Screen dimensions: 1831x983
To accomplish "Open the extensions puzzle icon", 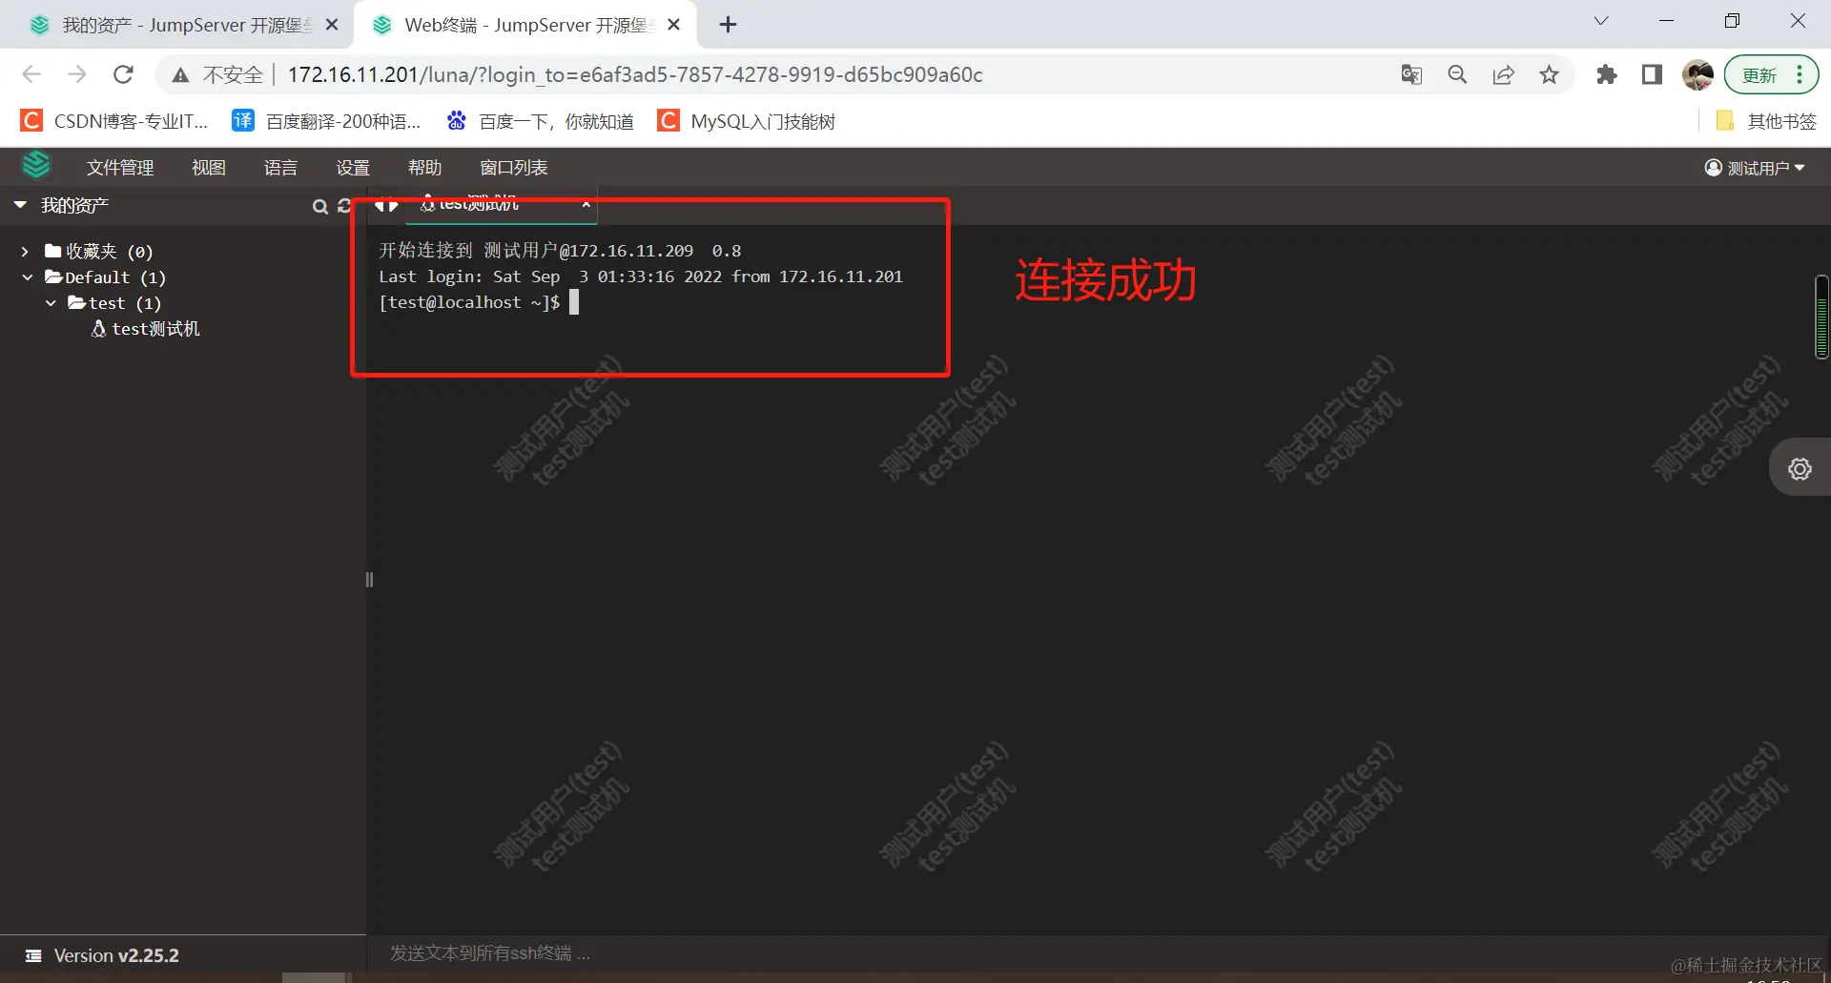I will point(1607,74).
